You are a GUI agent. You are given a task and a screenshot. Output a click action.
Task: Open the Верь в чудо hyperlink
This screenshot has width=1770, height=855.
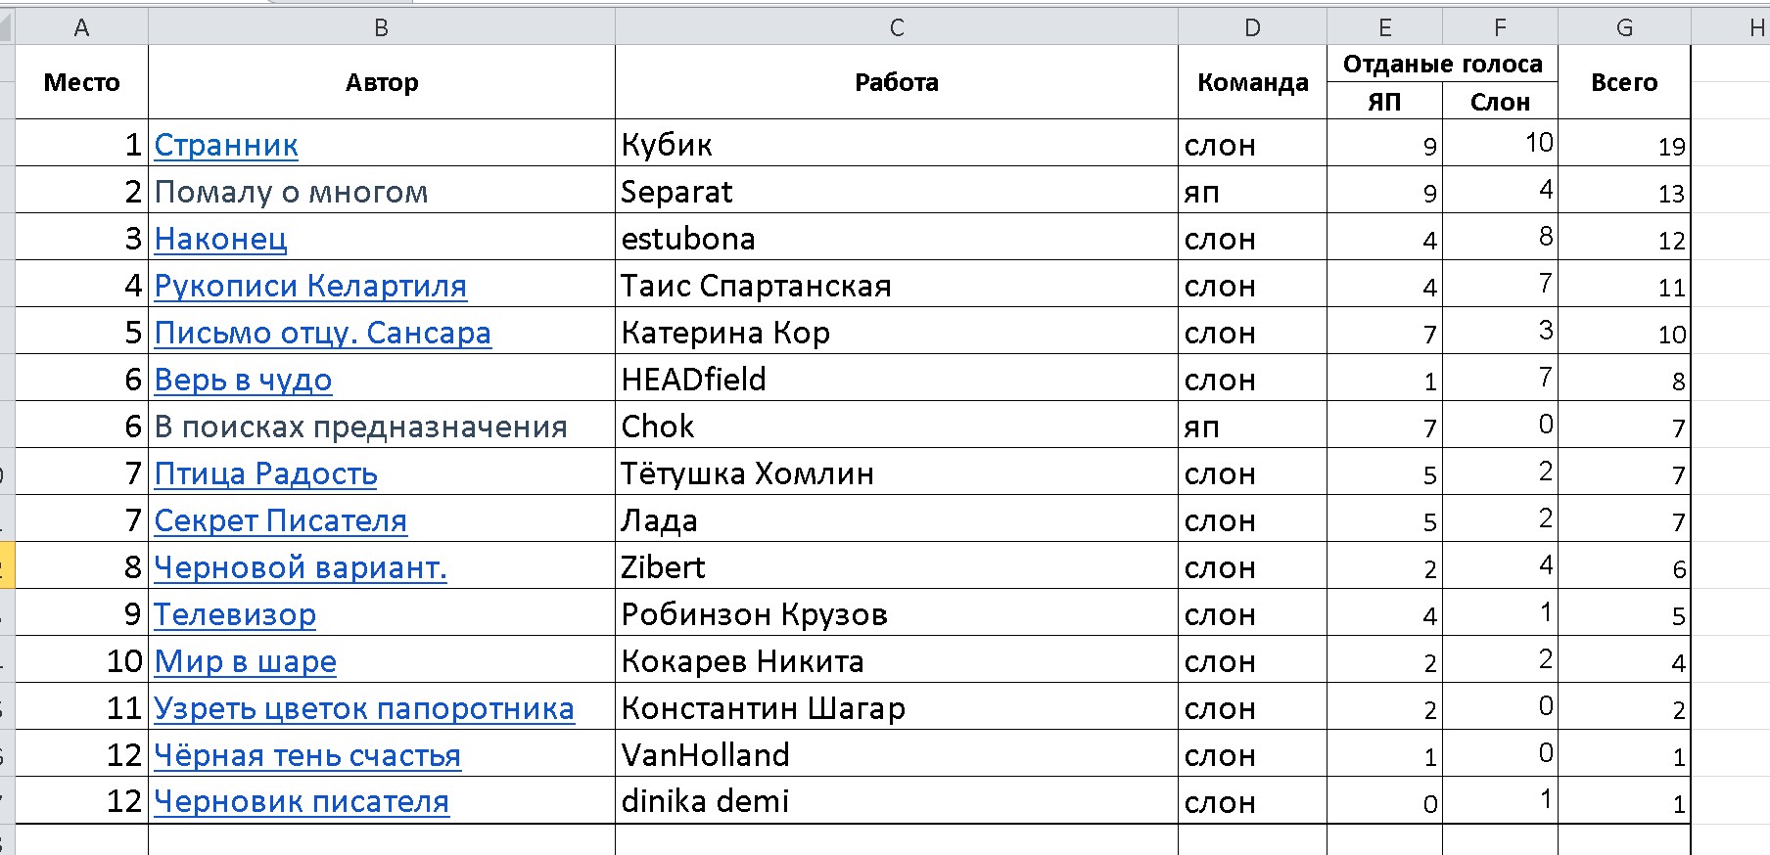(243, 380)
